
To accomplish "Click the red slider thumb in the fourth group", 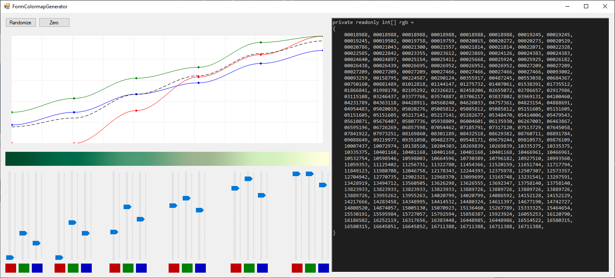I will pyautogui.click(x=172, y=205).
